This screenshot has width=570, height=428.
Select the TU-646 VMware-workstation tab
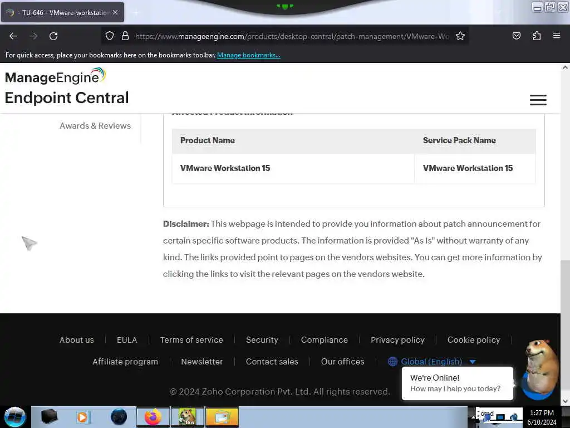(x=62, y=12)
